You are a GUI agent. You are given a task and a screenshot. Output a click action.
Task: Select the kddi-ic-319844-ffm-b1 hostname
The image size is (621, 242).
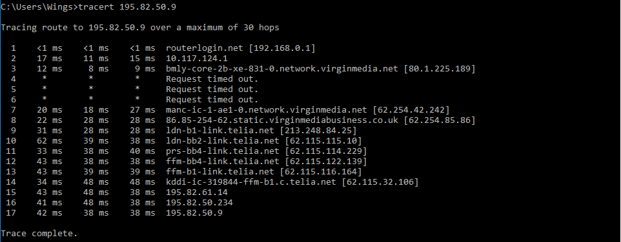click(250, 181)
